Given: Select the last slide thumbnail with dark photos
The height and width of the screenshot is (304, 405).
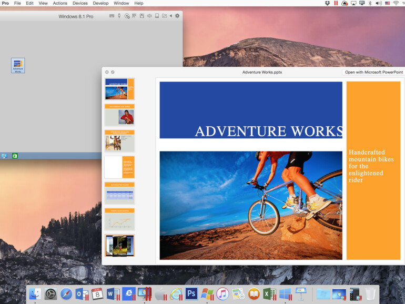Looking at the screenshot, I should point(119,246).
